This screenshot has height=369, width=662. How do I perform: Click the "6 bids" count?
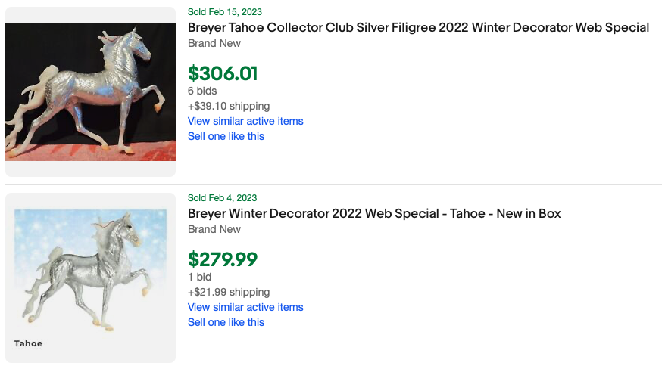(x=202, y=91)
